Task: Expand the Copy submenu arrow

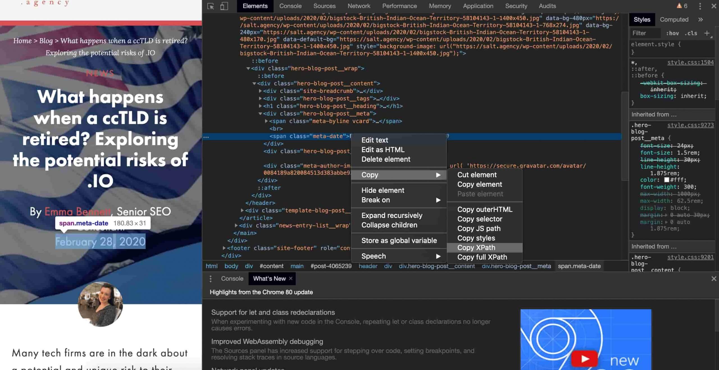Action: pos(438,174)
